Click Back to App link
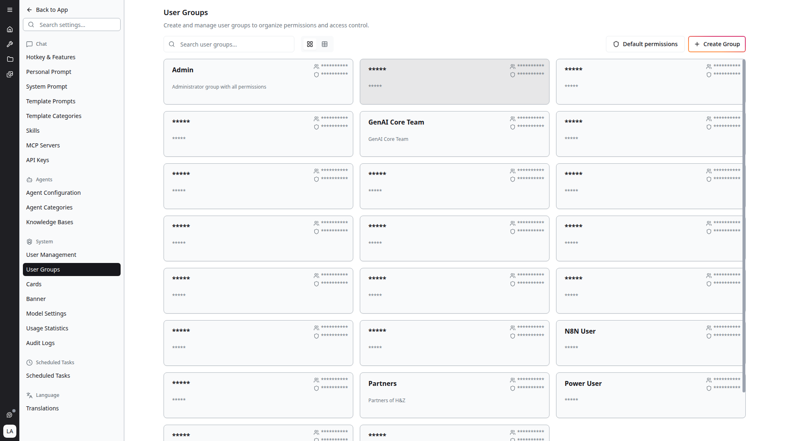This screenshot has height=441, width=785. click(47, 10)
